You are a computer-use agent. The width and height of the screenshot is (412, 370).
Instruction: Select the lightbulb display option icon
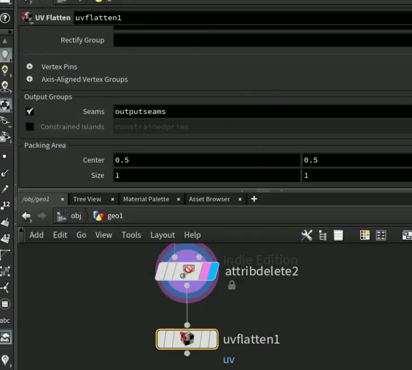5,55
